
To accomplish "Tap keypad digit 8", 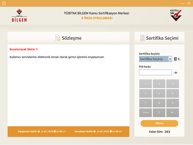I will [159, 103].
